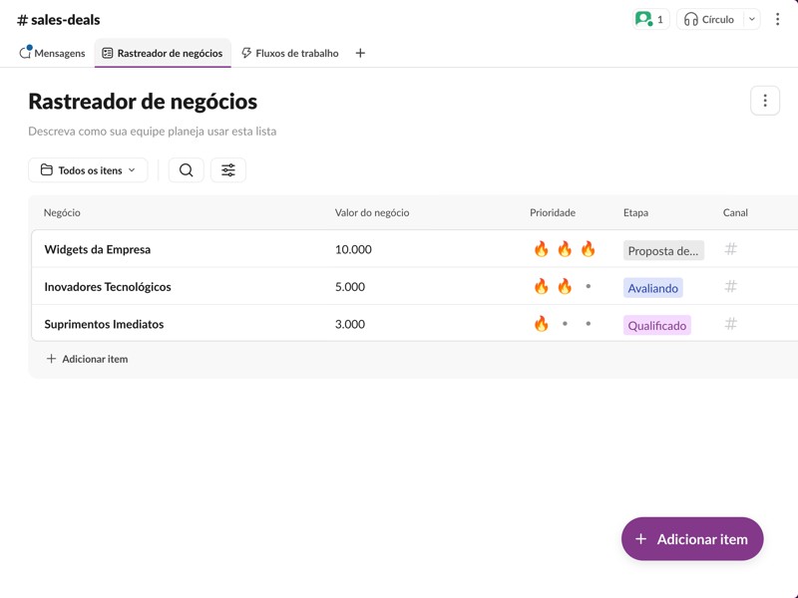Click channel hash icon for Widgets da Empresa
The width and height of the screenshot is (798, 598).
(731, 249)
